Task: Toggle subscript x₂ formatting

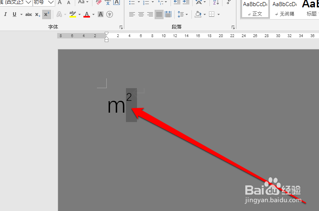Action: (38, 14)
